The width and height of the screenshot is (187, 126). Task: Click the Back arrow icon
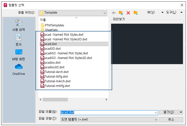click(x=114, y=13)
